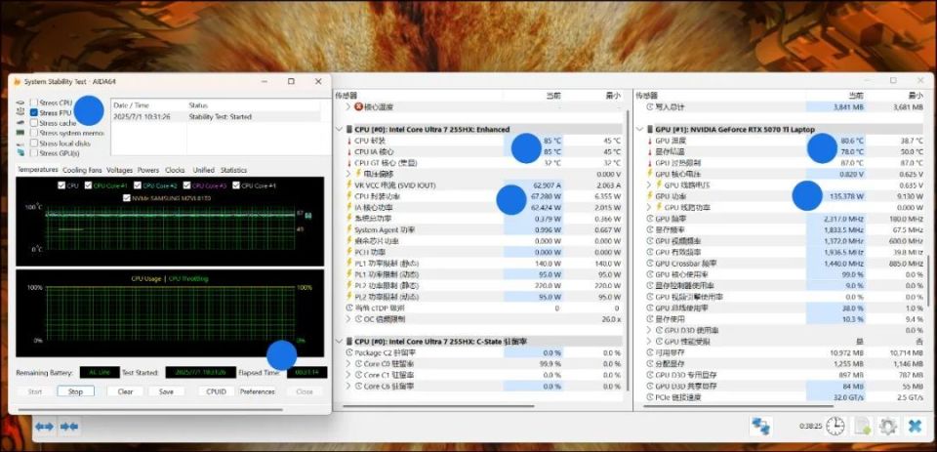Click the clock icon of GPU Crossbar row
Screen dimensions: 937x452
tap(650, 263)
